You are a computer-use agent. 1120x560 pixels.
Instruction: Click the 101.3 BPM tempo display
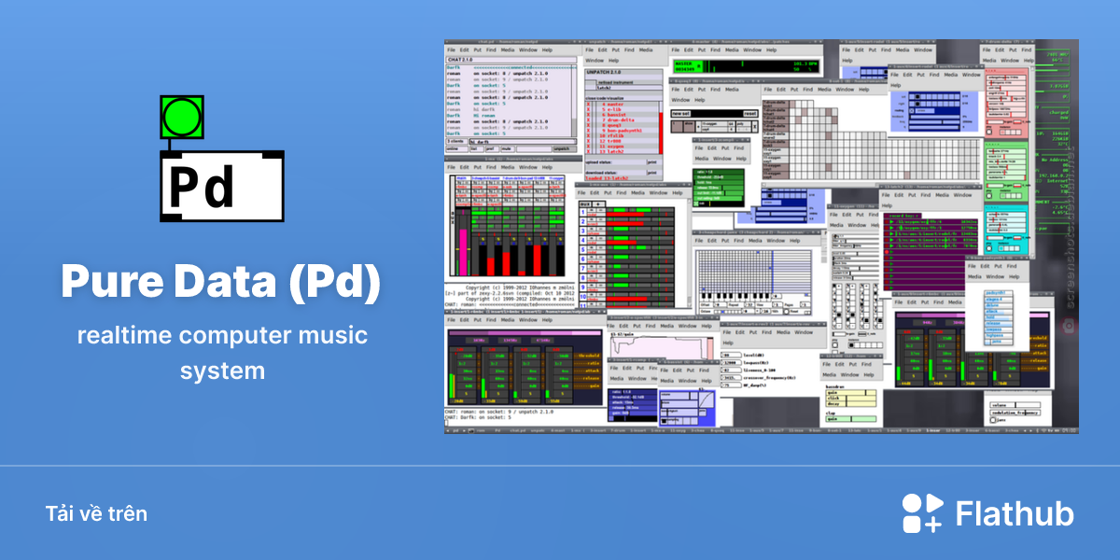click(805, 63)
